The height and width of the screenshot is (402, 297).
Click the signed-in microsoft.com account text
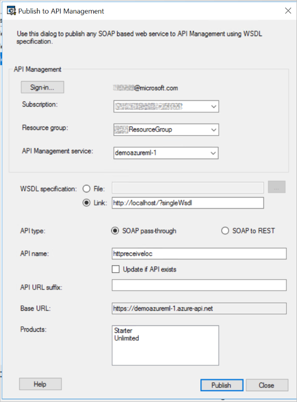146,88
